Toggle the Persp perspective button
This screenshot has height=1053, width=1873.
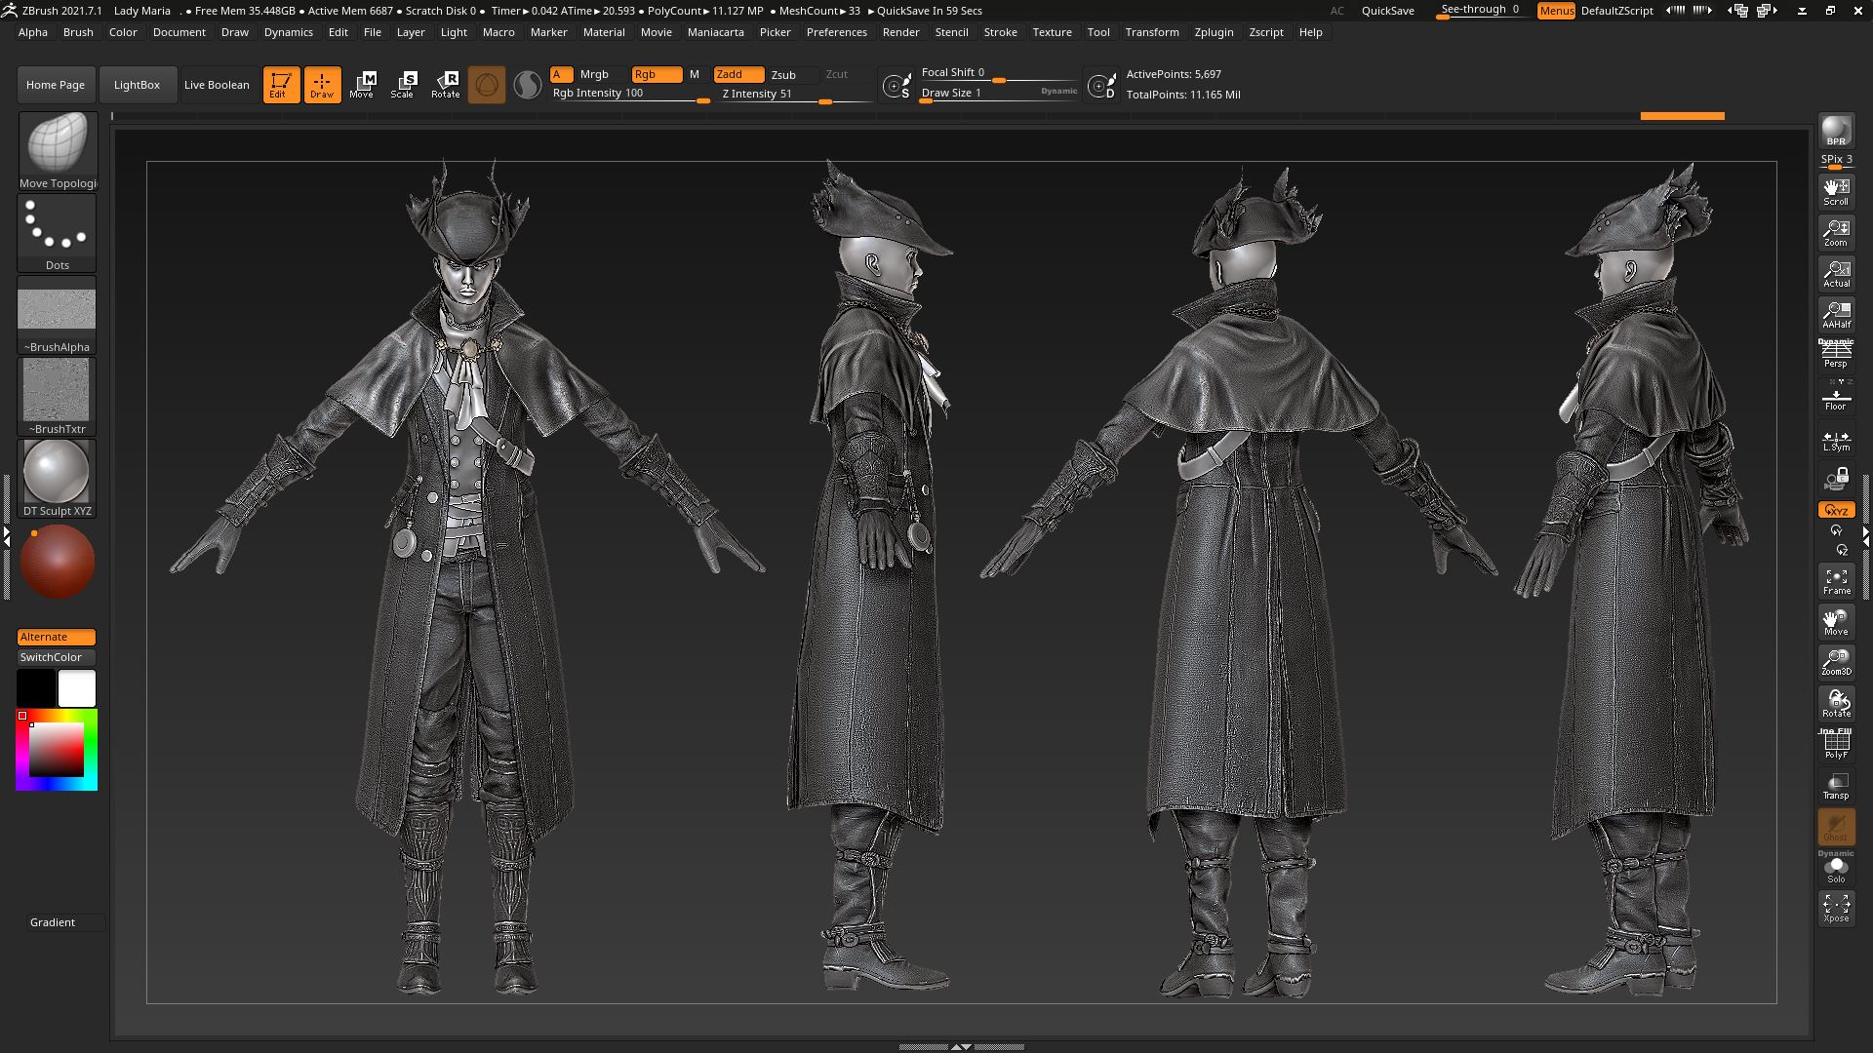(x=1836, y=355)
